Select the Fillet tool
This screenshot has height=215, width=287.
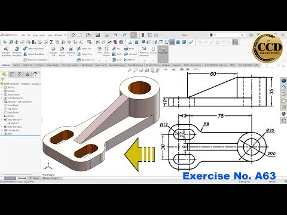99,50
